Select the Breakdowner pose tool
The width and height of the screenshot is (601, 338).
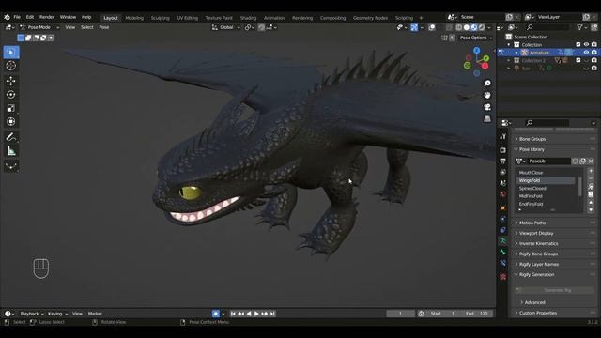tap(11, 165)
